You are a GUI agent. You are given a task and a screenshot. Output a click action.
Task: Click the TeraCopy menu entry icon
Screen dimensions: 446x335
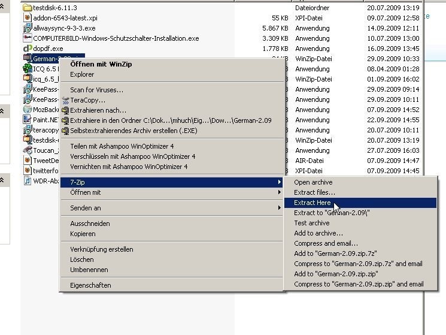(x=65, y=100)
